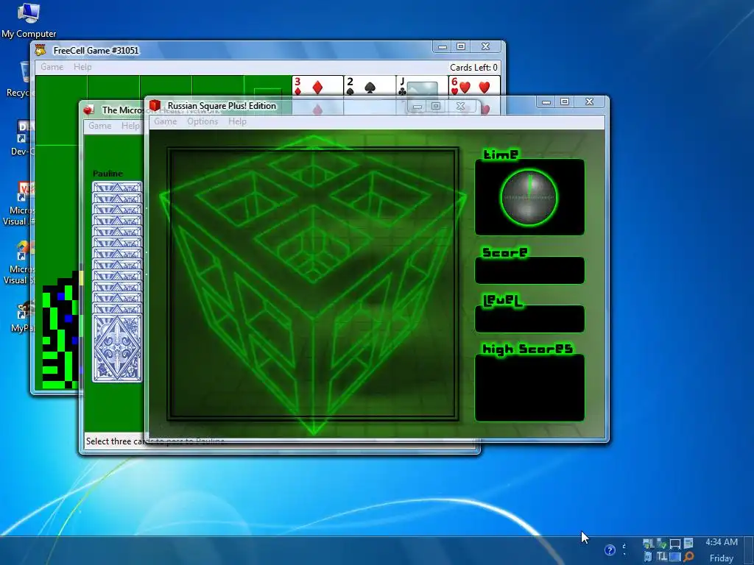Viewport: 754px width, 565px height.
Task: Click the document page tray icon
Action: pyautogui.click(x=688, y=544)
